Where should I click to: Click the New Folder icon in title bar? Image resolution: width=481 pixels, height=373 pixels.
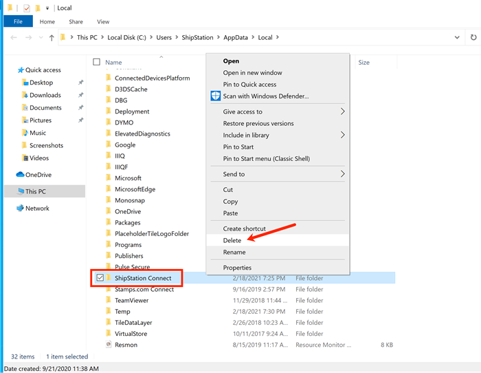click(38, 8)
